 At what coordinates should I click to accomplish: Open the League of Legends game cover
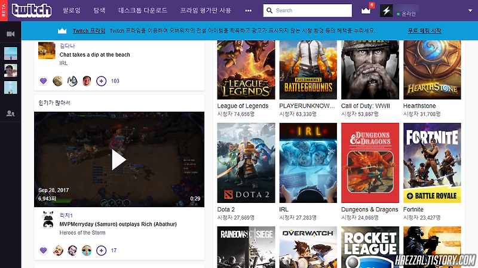(x=246, y=70)
